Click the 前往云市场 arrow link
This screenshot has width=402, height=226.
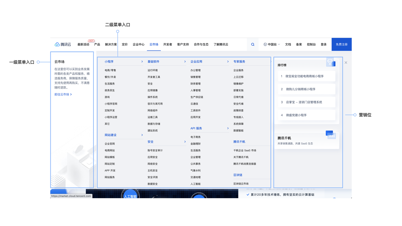(63, 94)
